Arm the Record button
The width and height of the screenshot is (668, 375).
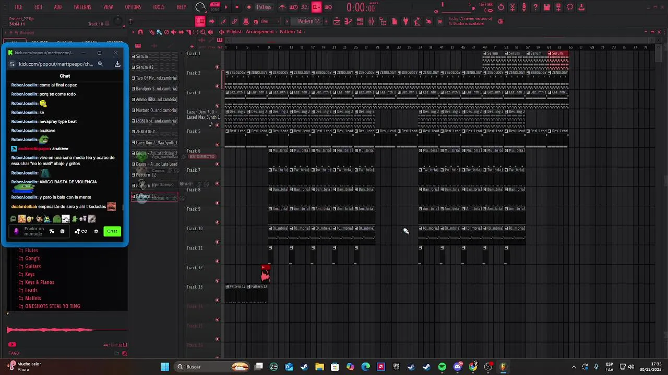248,7
